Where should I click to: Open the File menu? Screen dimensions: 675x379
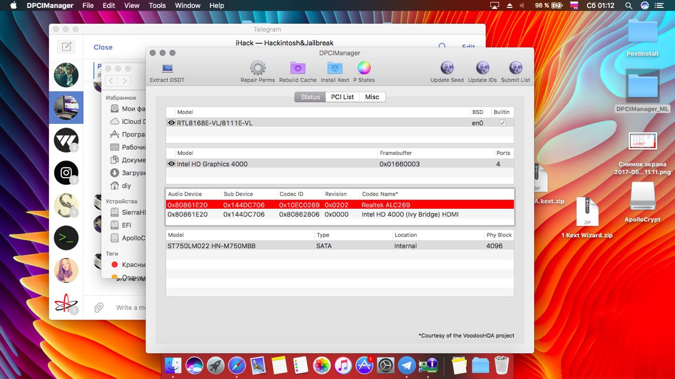[x=88, y=5]
